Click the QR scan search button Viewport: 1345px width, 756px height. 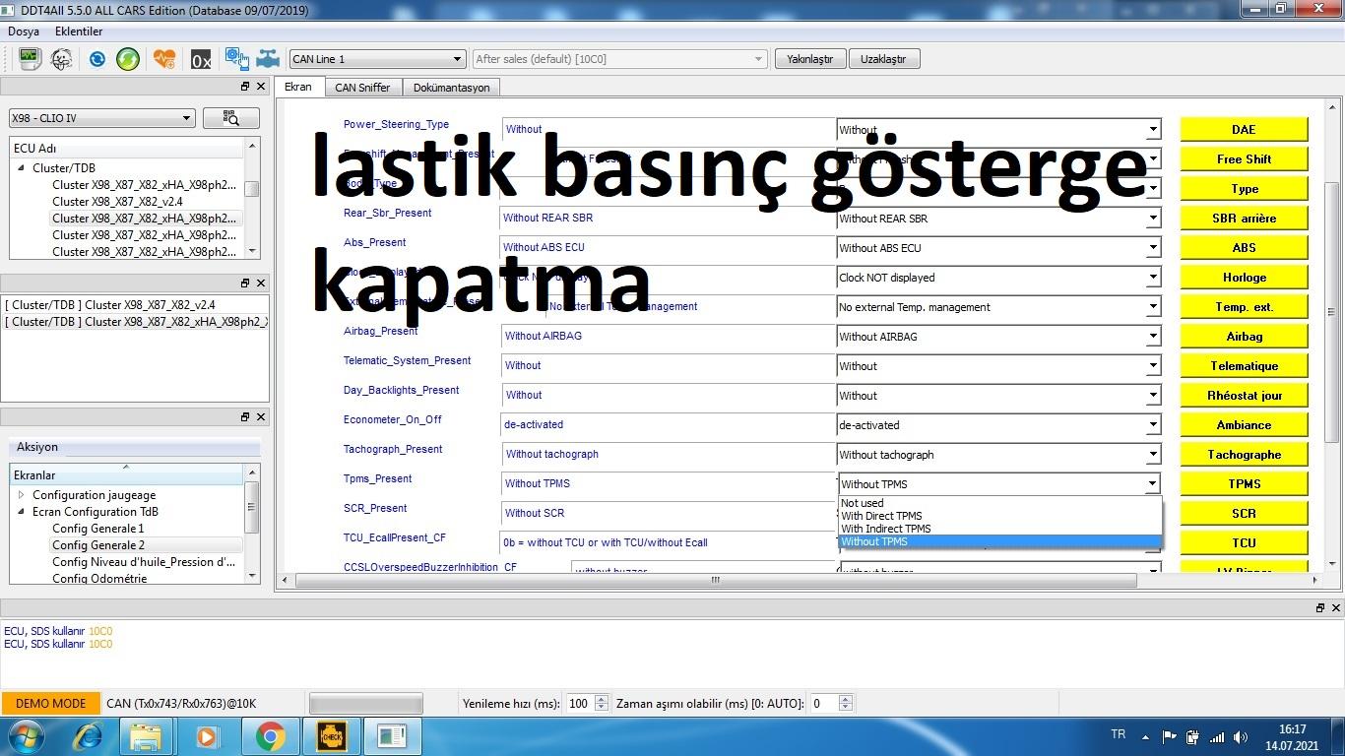[231, 118]
